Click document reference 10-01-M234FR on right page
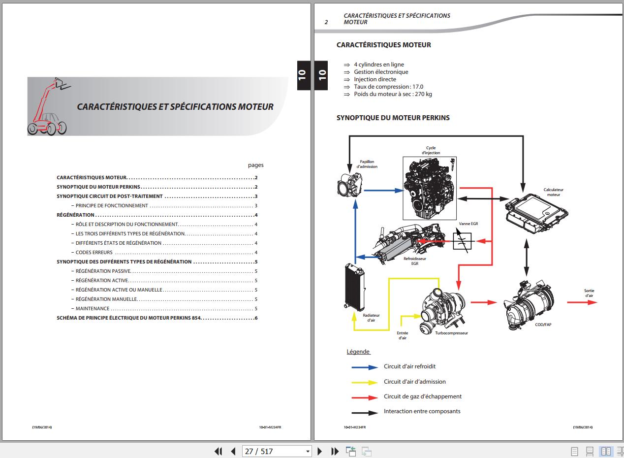Image resolution: width=624 pixels, height=458 pixels. pyautogui.click(x=354, y=427)
